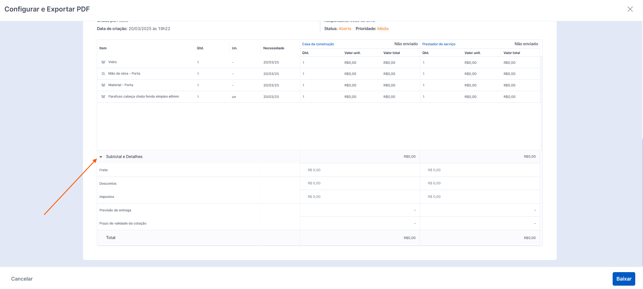Click the Necessidade column header
This screenshot has width=643, height=289.
tap(274, 48)
